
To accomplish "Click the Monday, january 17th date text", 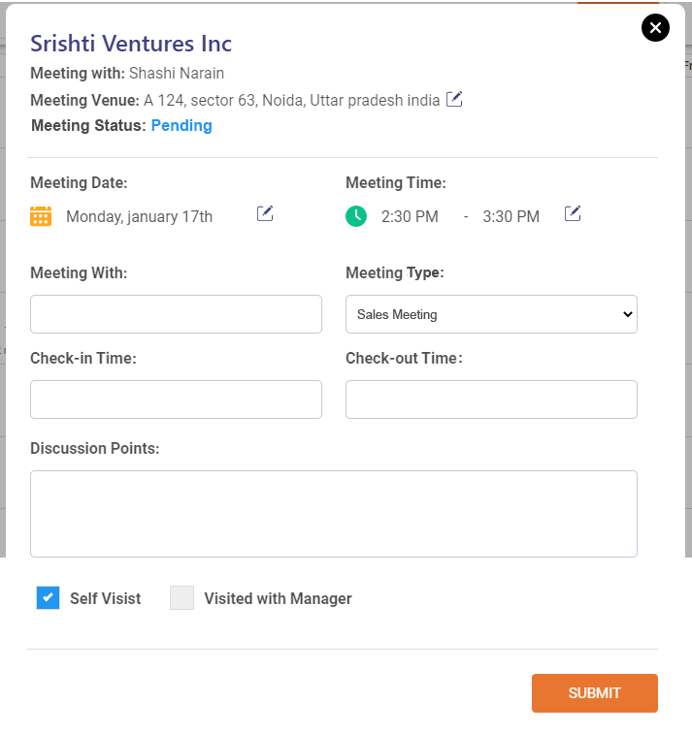I will (x=139, y=216).
